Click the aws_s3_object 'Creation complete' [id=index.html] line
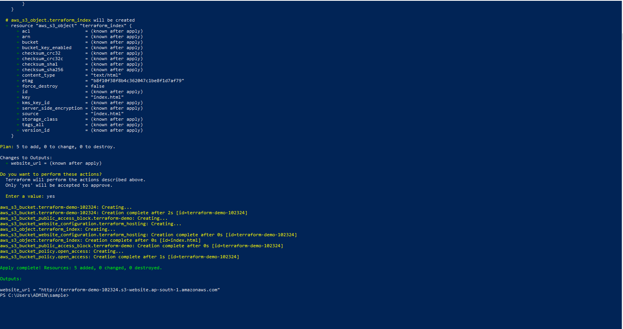Viewport: 623px width, 329px height. [x=100, y=240]
